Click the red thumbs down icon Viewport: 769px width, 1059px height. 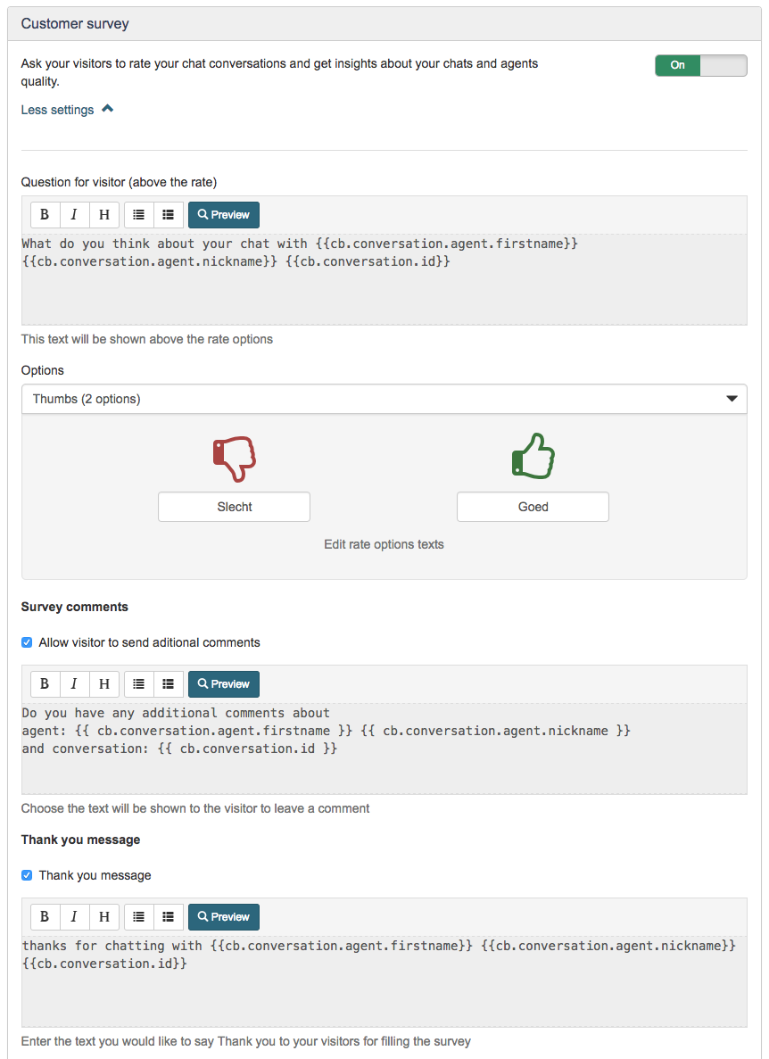pos(234,457)
